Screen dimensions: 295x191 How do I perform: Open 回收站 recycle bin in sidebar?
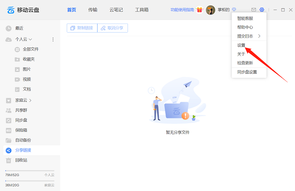pos(23,160)
